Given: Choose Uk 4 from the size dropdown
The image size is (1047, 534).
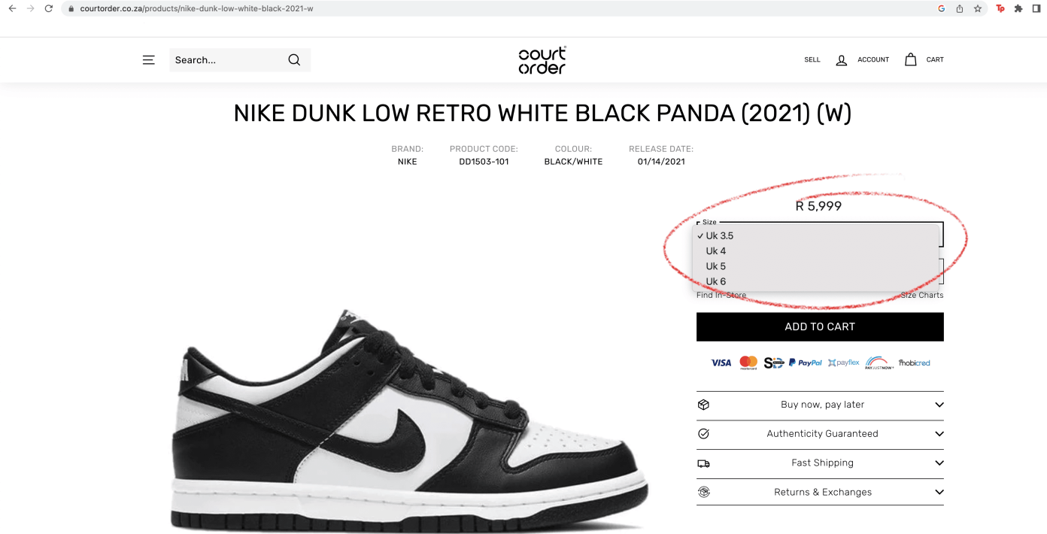Looking at the screenshot, I should pyautogui.click(x=715, y=250).
